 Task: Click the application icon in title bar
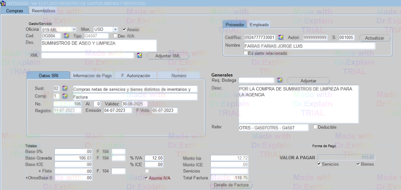(3, 3)
